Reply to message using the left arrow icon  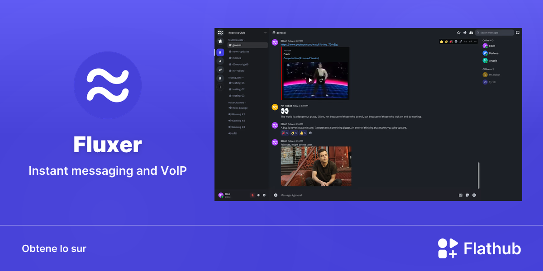466,41
